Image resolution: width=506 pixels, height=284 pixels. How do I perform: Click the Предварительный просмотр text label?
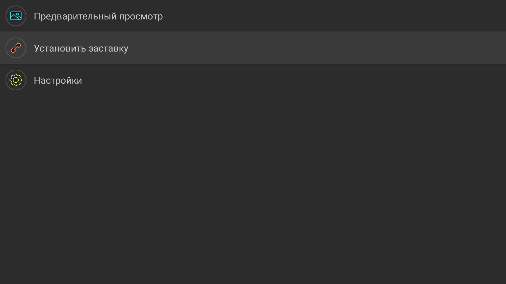tap(98, 16)
